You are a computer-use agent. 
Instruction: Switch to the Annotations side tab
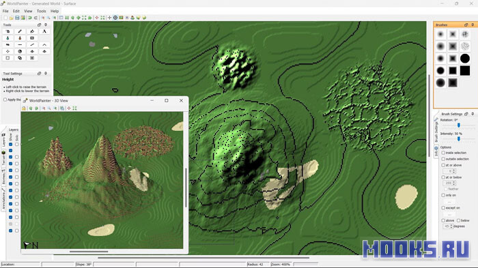(x=3, y=198)
